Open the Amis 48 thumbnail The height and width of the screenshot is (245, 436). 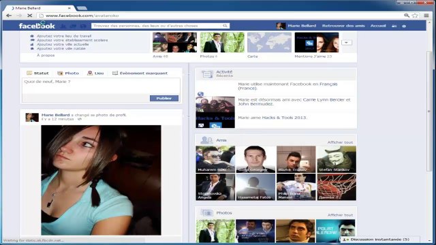pos(174,42)
